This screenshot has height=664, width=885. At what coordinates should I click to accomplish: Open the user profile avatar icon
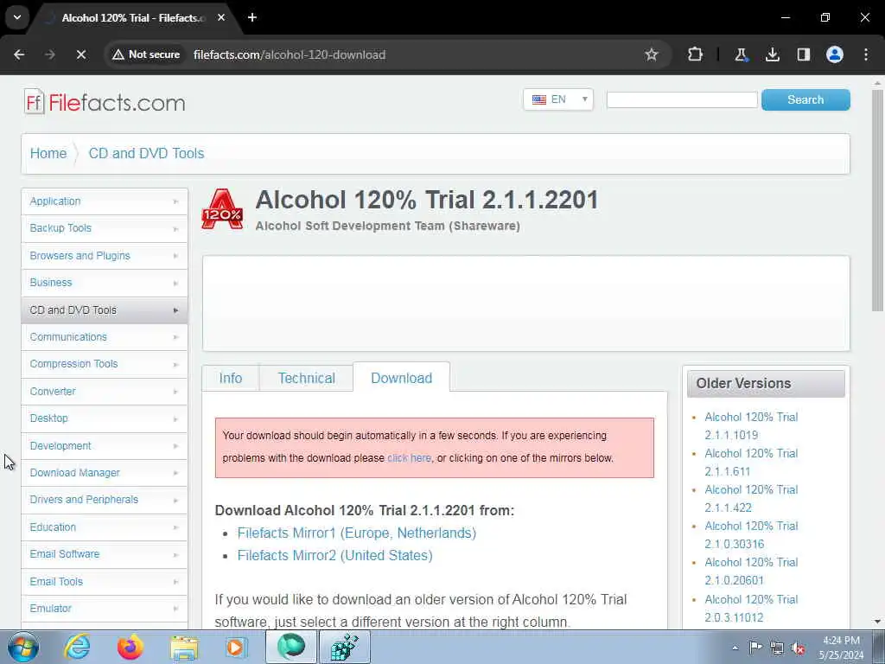coord(835,54)
